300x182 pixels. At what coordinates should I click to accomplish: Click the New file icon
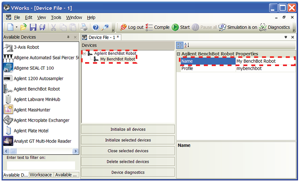(10, 27)
